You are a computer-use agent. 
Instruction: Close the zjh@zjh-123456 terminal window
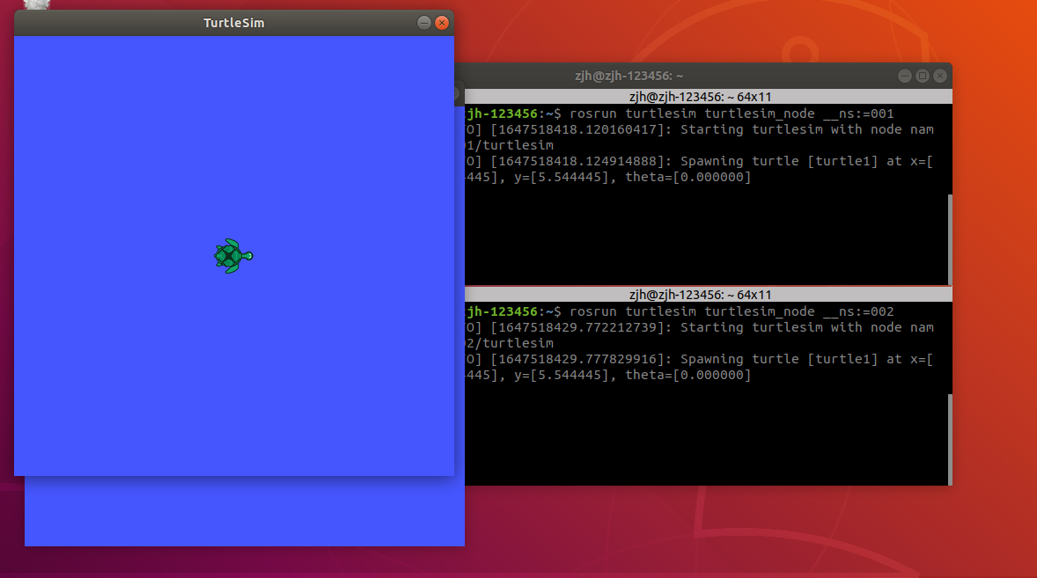[x=940, y=76]
